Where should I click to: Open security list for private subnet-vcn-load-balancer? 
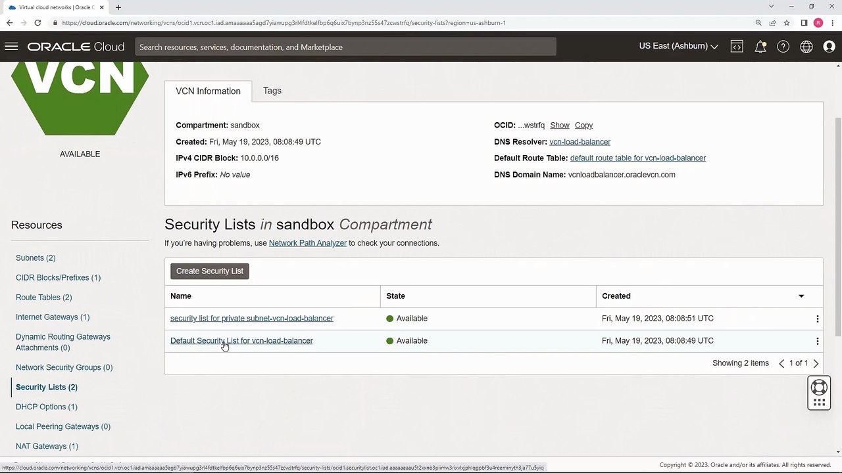[252, 319]
